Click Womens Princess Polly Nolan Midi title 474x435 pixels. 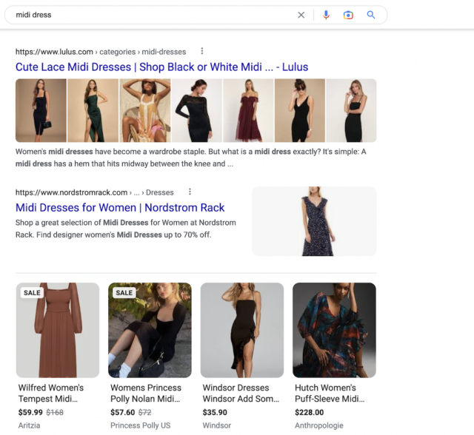[x=146, y=393]
